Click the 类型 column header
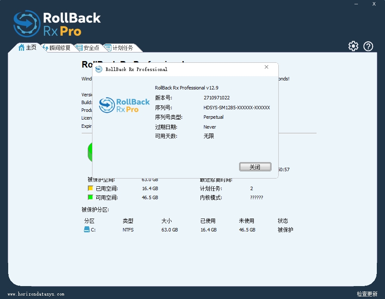Image resolution: width=385 pixels, height=299 pixels. 128,221
